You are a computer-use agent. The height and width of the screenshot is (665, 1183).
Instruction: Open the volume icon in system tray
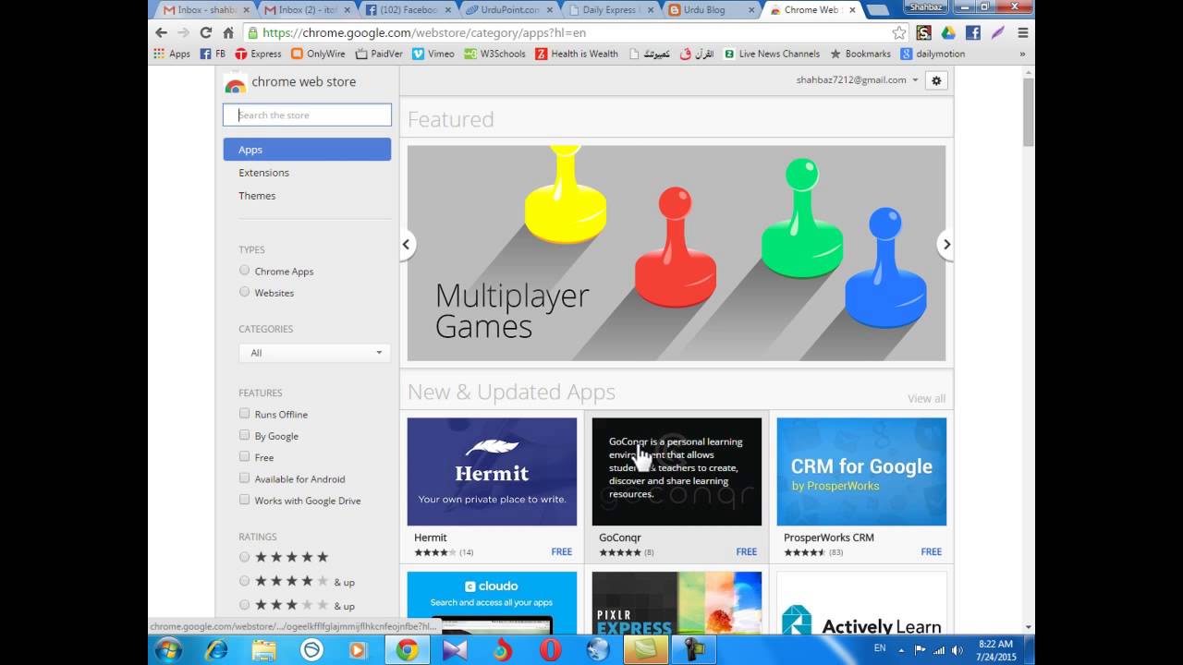[958, 650]
